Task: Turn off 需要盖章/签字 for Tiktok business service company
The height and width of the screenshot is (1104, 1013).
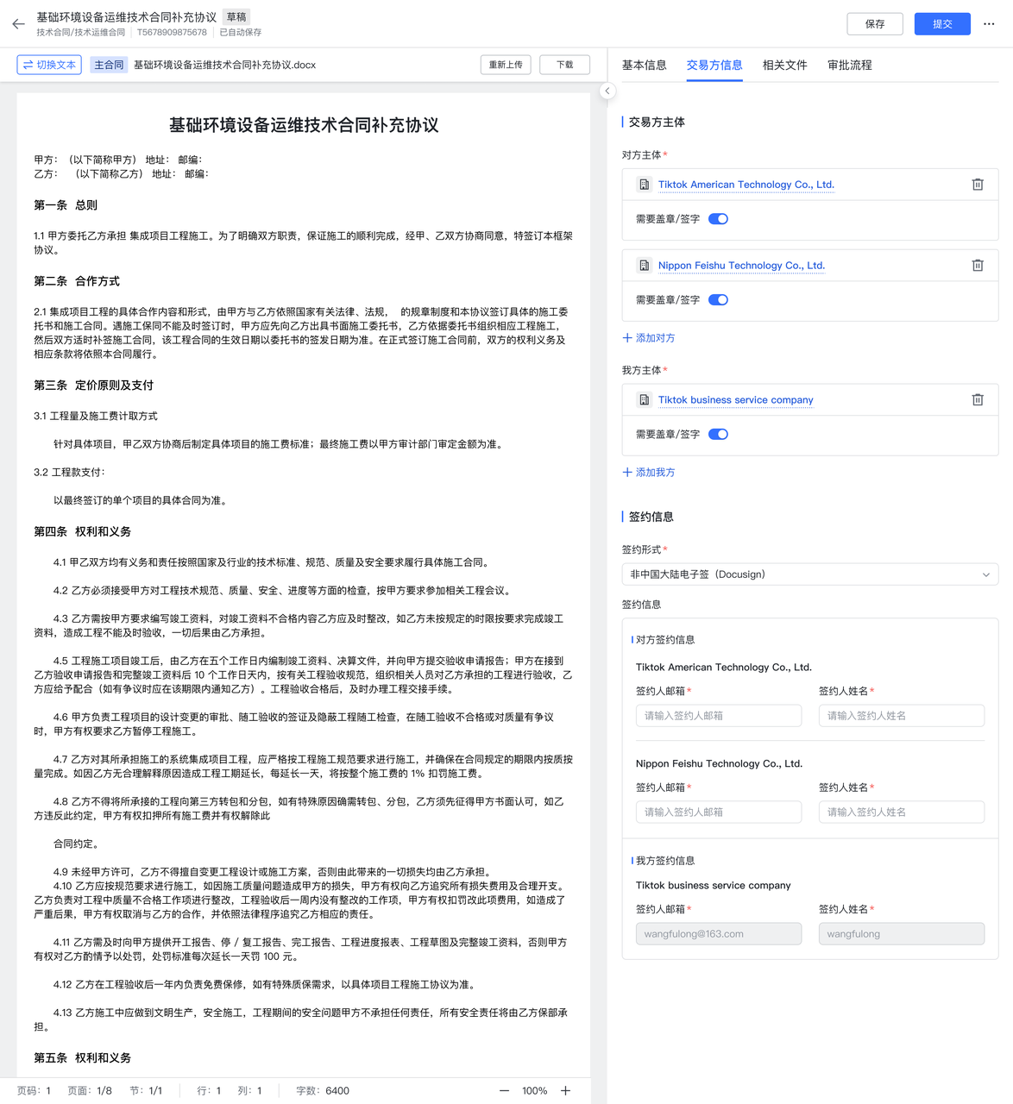Action: coord(717,434)
